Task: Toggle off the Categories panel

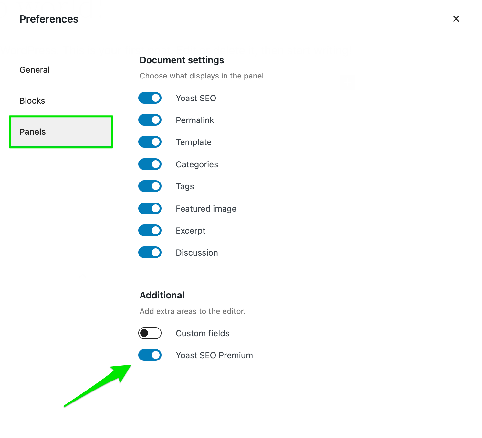Action: [x=150, y=164]
